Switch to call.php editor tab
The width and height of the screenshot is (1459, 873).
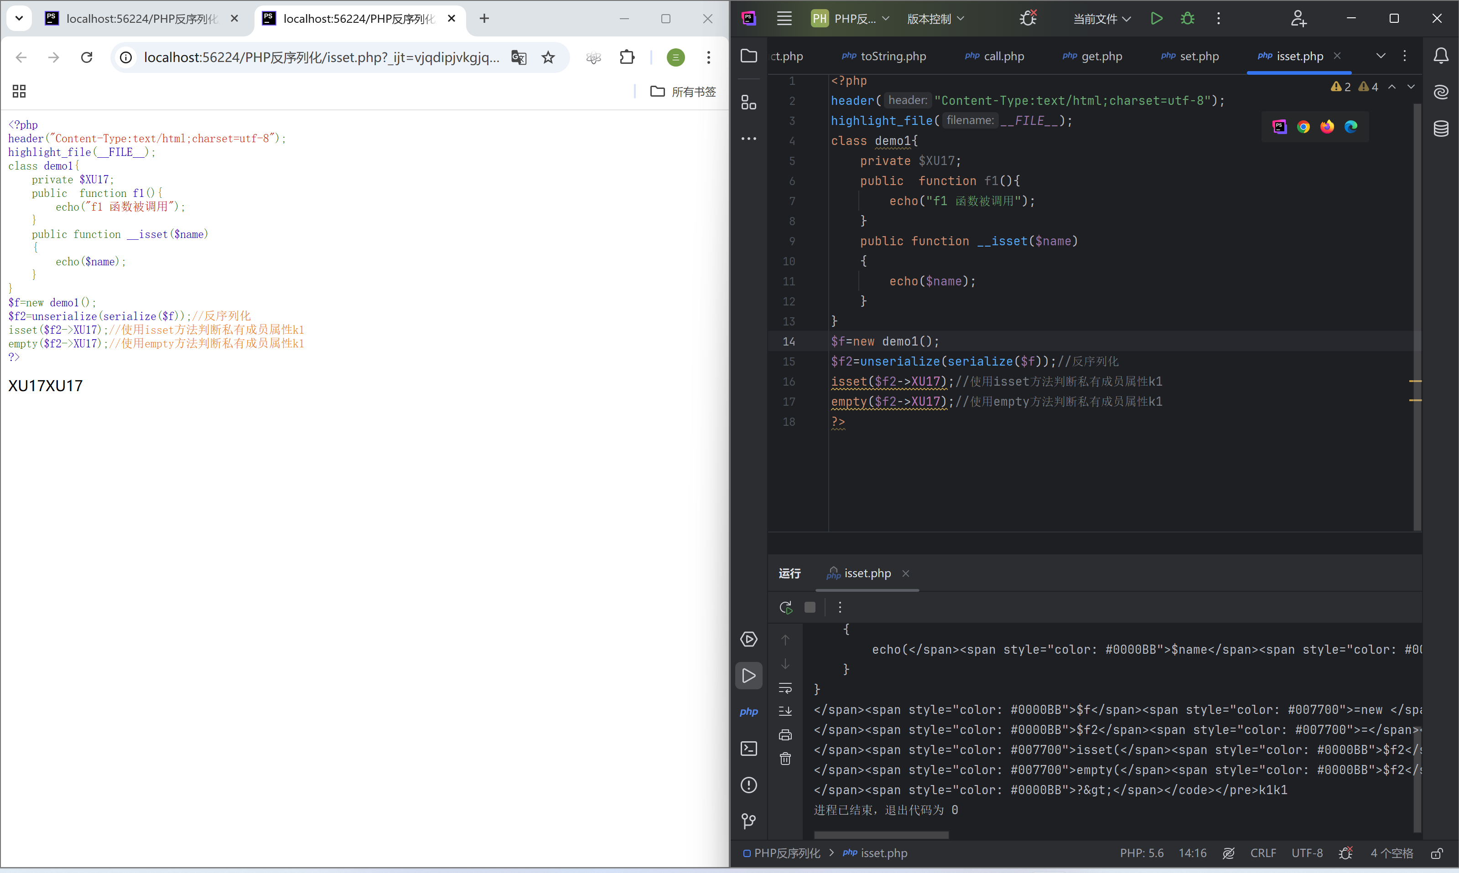point(994,56)
